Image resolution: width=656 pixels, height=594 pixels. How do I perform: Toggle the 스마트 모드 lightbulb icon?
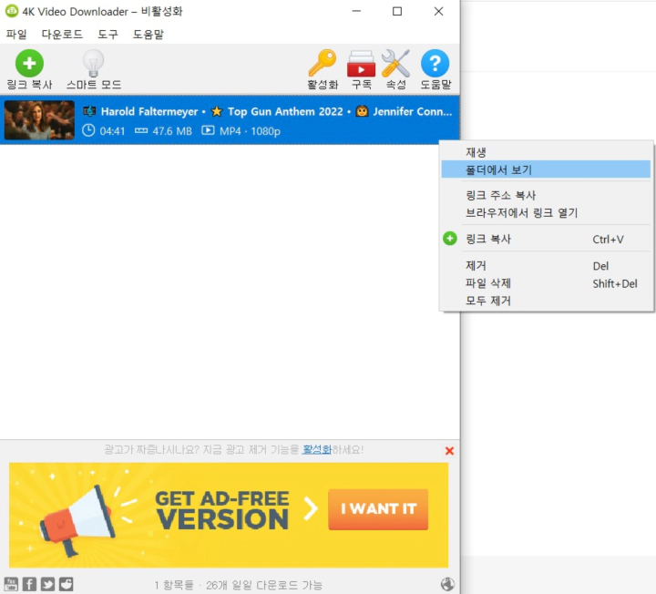pyautogui.click(x=93, y=63)
